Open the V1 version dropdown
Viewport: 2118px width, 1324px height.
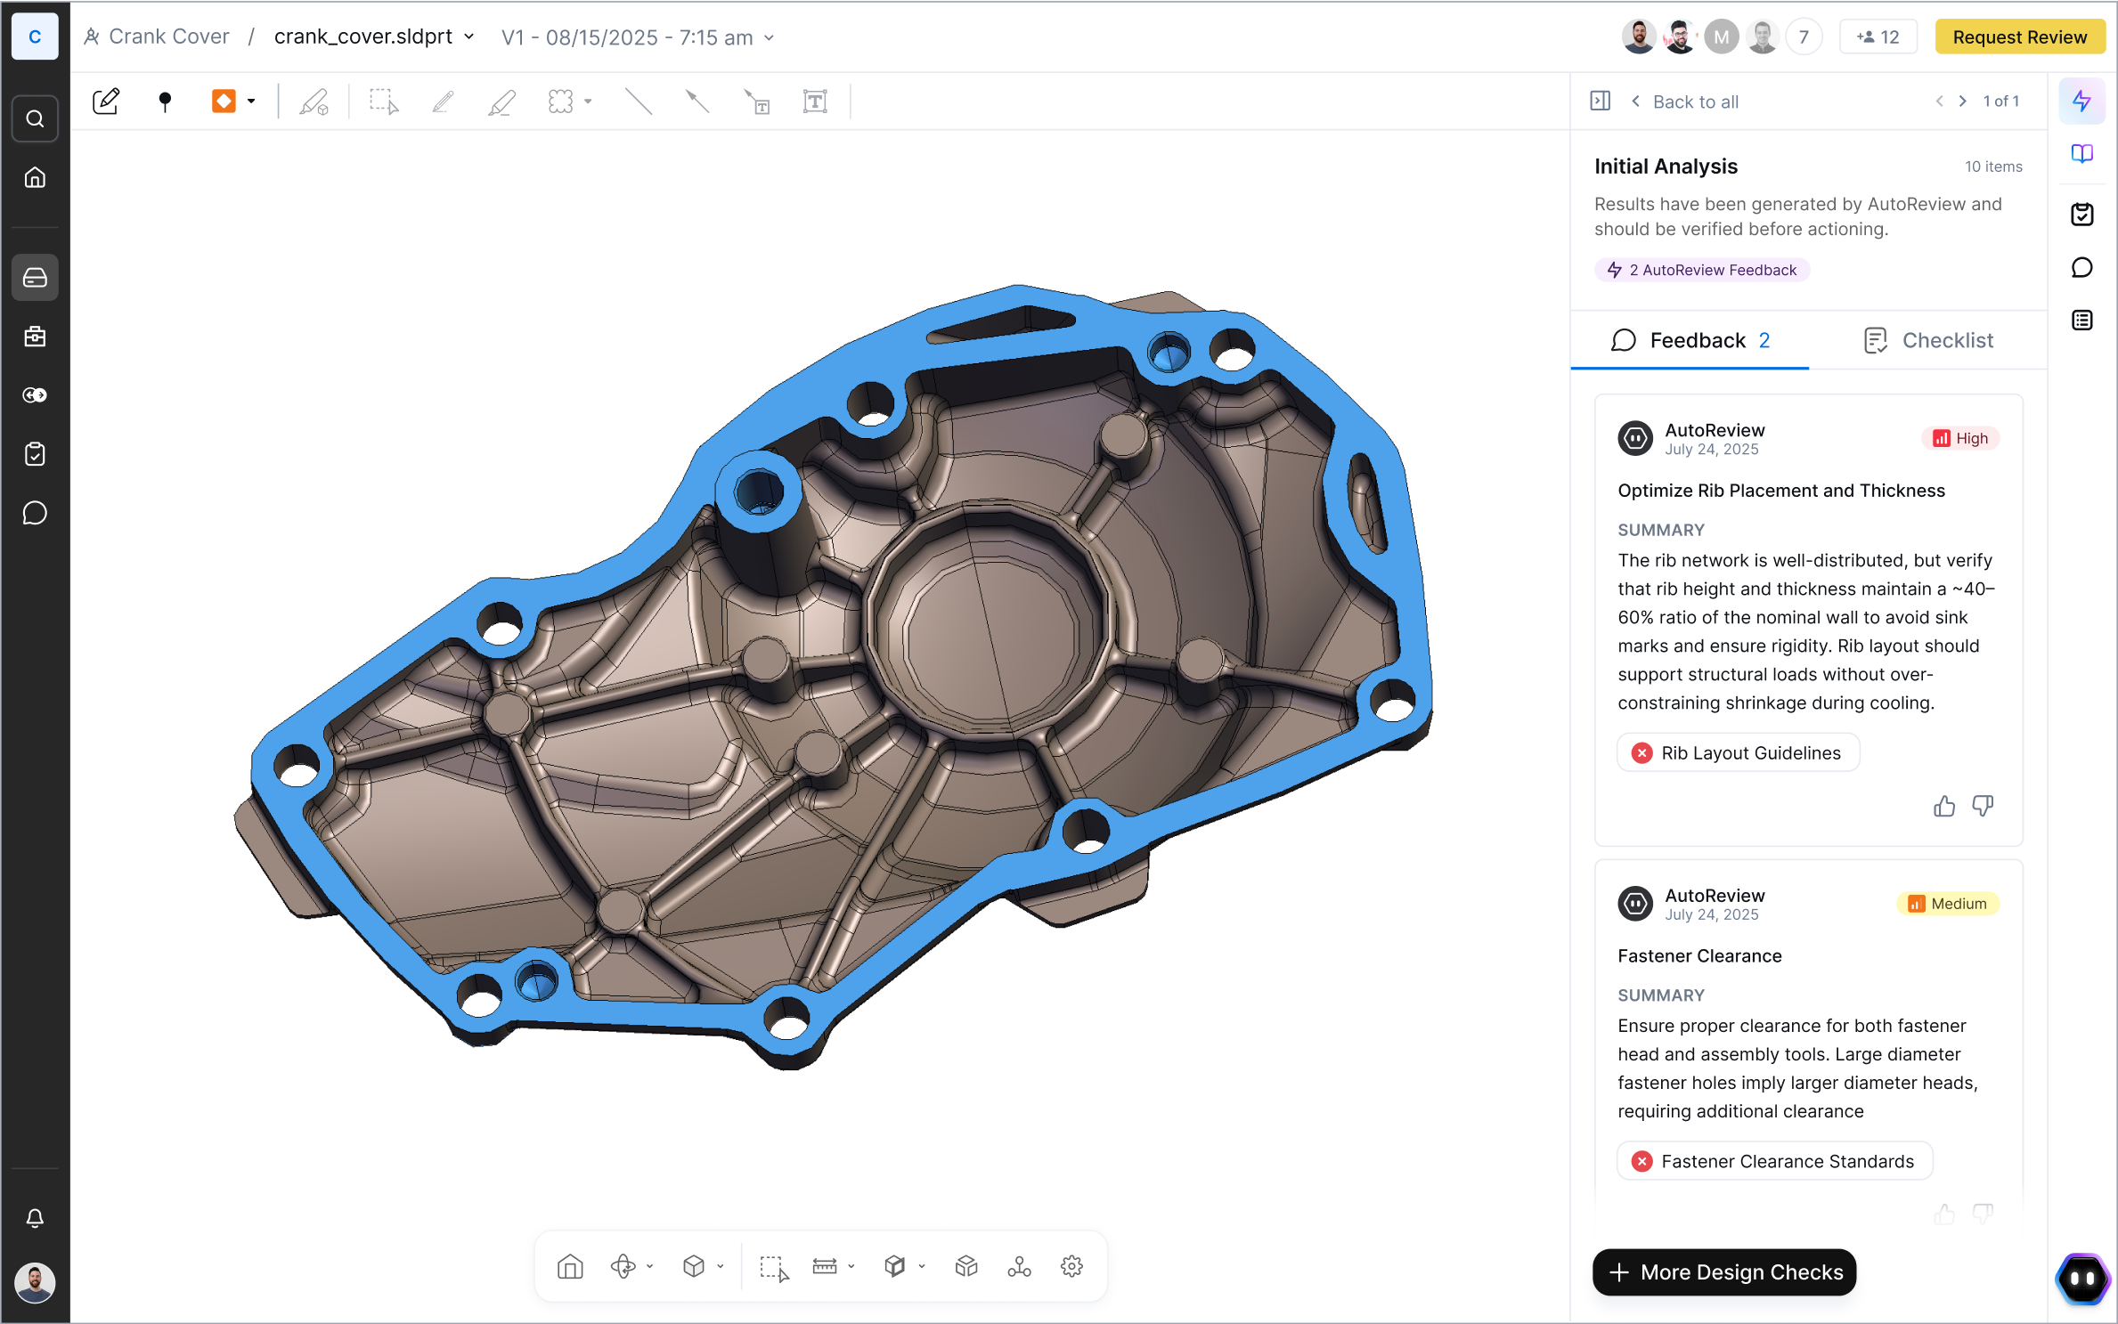[x=769, y=38]
